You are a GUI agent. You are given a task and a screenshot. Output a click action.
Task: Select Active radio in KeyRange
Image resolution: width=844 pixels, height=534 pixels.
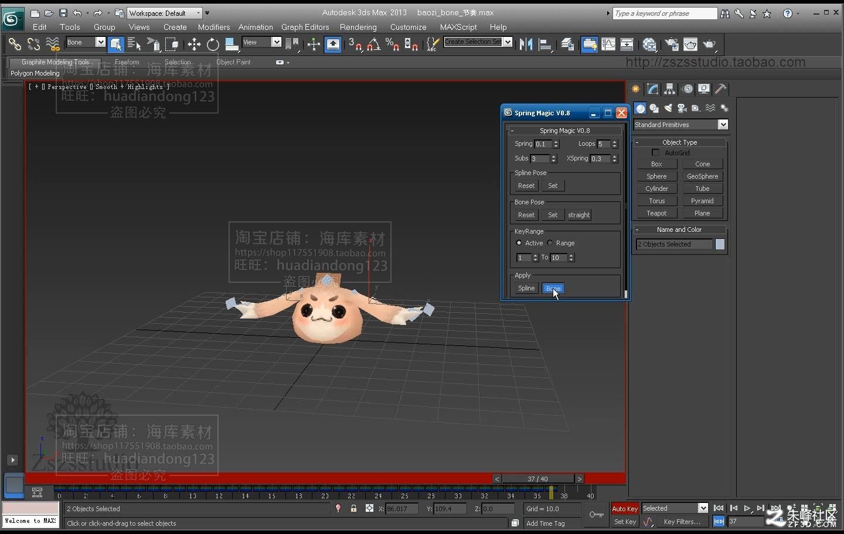tap(519, 242)
